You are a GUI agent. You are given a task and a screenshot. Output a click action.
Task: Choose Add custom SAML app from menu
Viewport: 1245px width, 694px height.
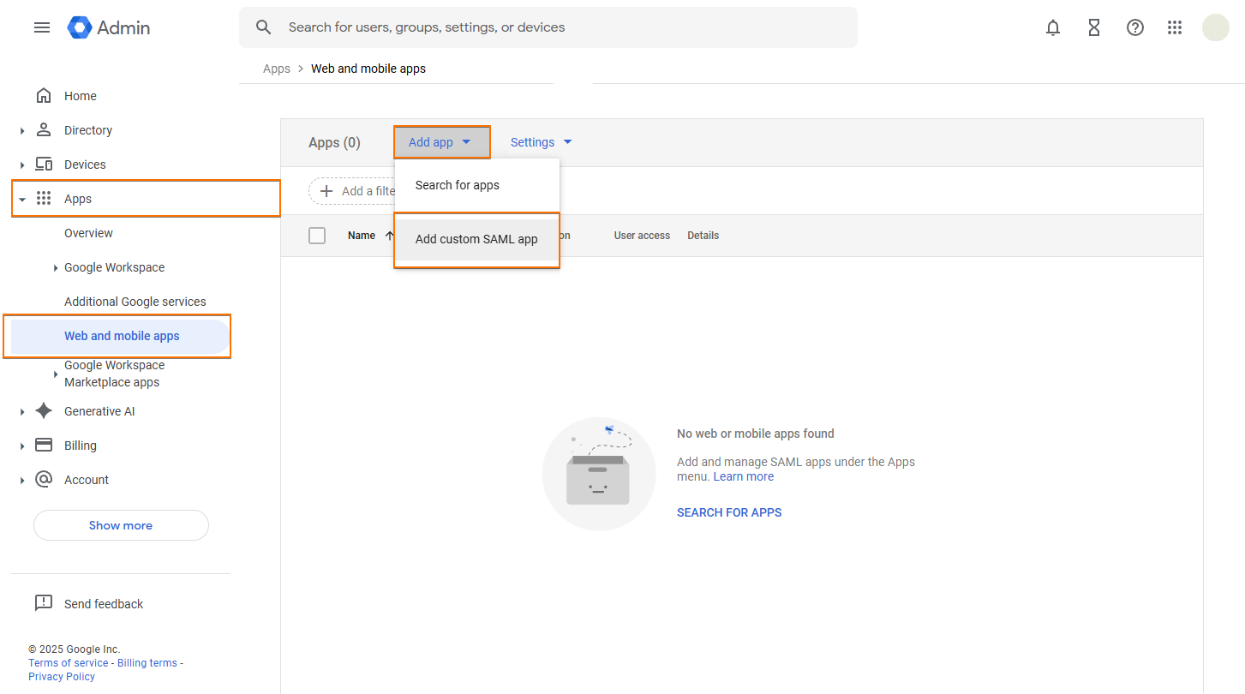coord(476,239)
